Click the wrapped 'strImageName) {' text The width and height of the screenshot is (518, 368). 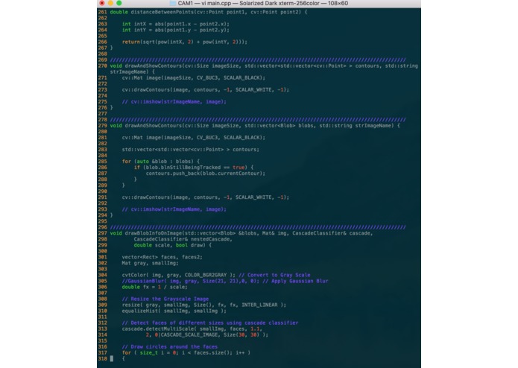132,72
